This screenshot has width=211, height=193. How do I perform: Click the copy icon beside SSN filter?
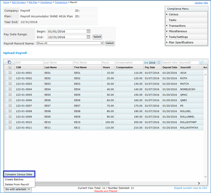pyautogui.click(x=9, y=62)
